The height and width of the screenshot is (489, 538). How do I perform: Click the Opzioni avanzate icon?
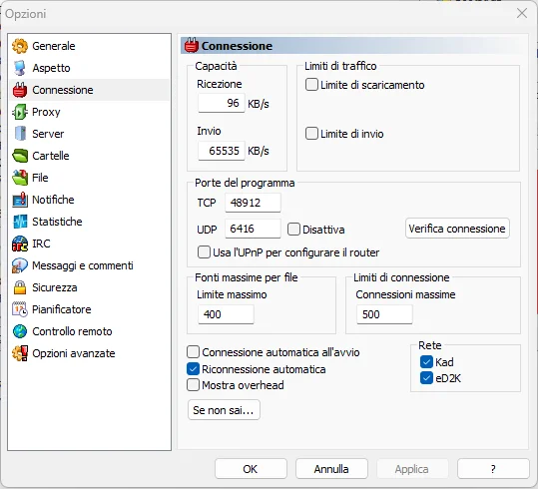click(x=20, y=353)
